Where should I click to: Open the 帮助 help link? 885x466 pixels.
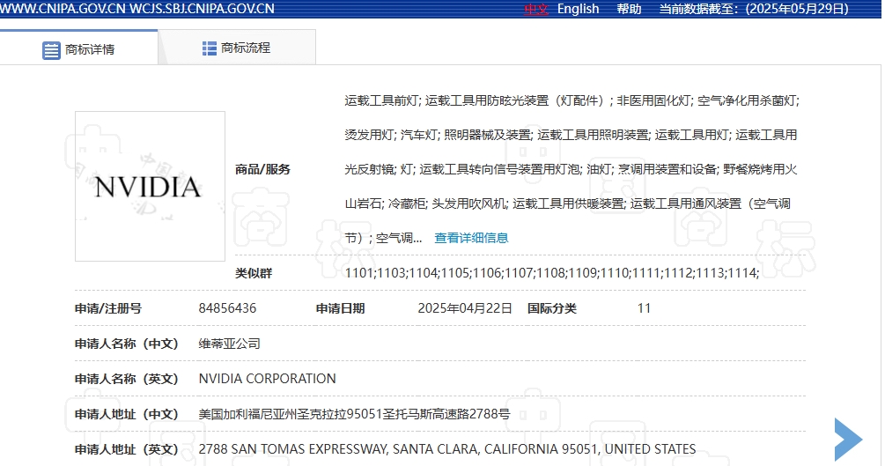629,9
